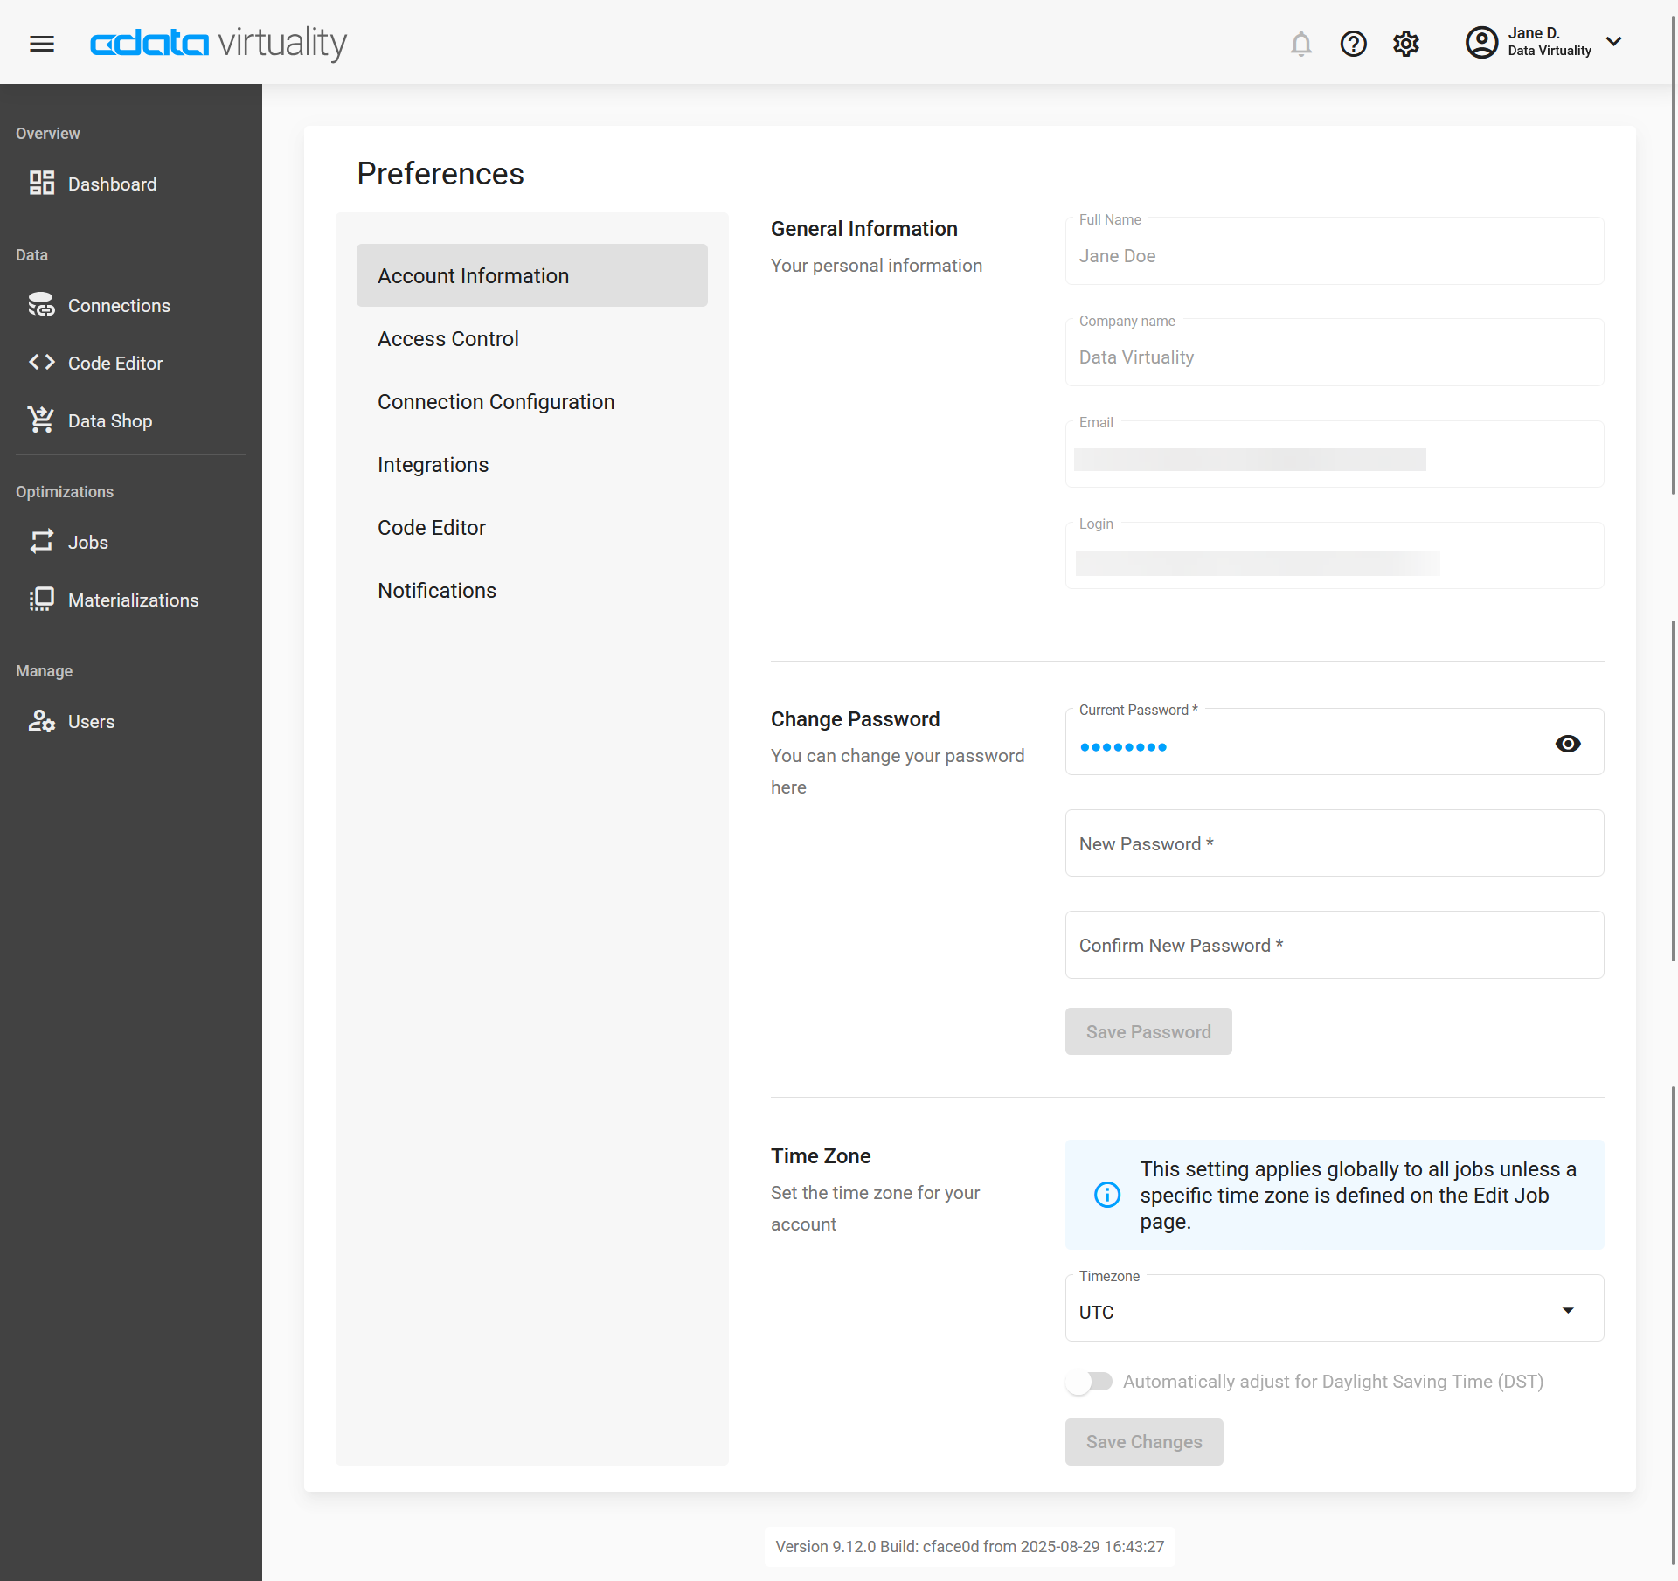
Task: Open the help question mark icon
Action: (x=1353, y=43)
